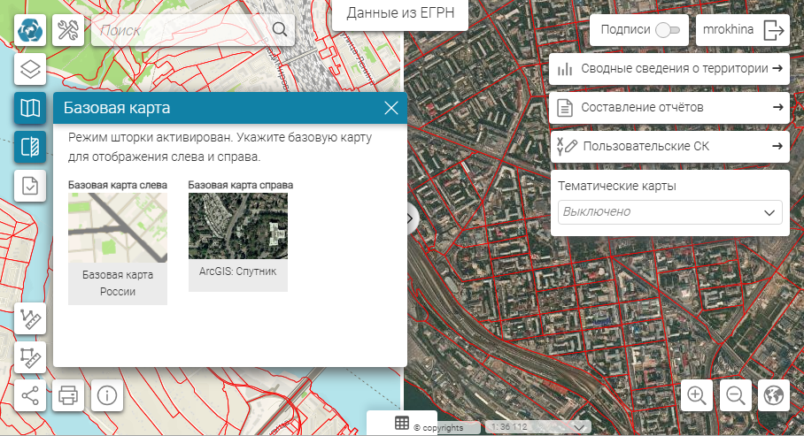This screenshot has width=804, height=436.
Task: Expand Сводные сведения о территории panel
Action: point(669,69)
